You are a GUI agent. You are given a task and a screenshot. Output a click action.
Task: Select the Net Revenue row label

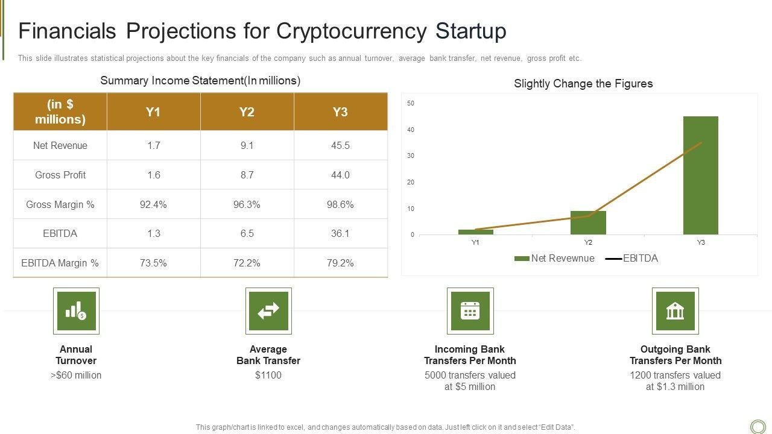coord(60,145)
